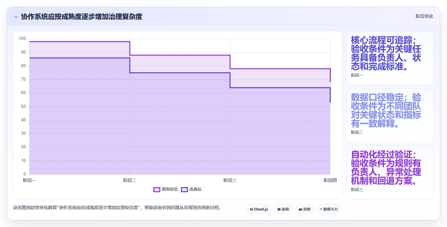Click the chart description caption below the chart
This screenshot has height=227, width=447.
118,207
